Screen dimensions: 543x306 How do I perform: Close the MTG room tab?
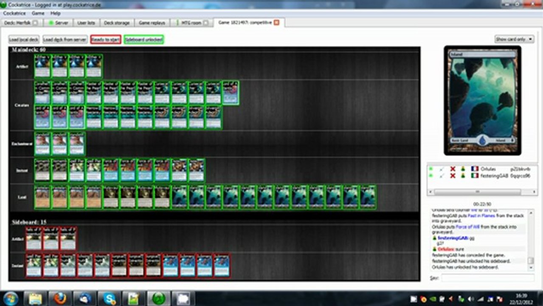point(205,23)
